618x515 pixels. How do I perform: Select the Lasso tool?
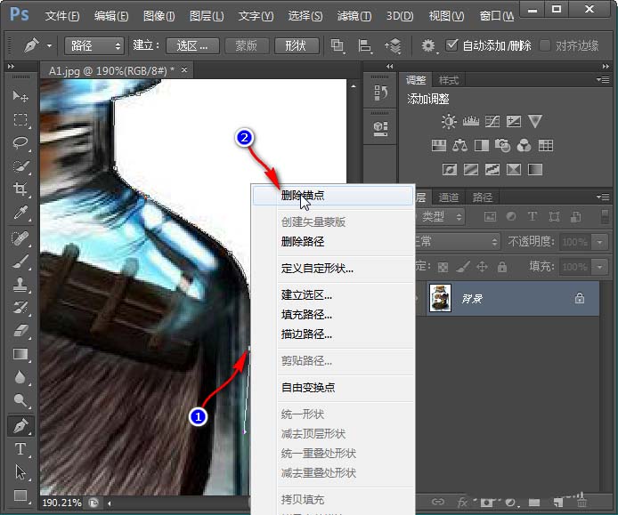(x=20, y=142)
